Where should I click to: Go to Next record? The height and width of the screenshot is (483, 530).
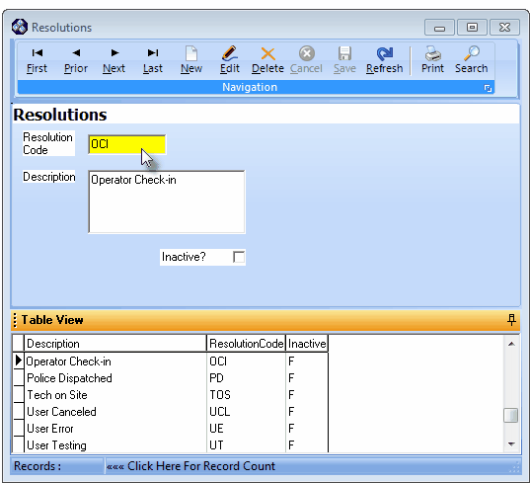pyautogui.click(x=114, y=60)
